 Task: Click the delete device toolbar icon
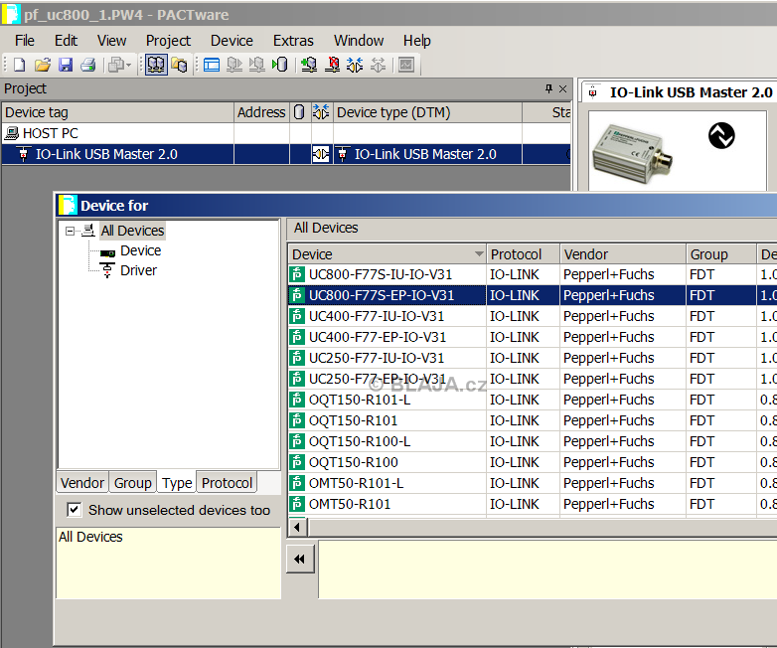332,65
